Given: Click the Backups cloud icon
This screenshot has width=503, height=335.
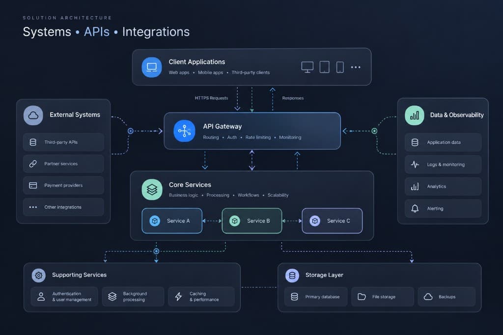Looking at the screenshot, I should pyautogui.click(x=428, y=297).
